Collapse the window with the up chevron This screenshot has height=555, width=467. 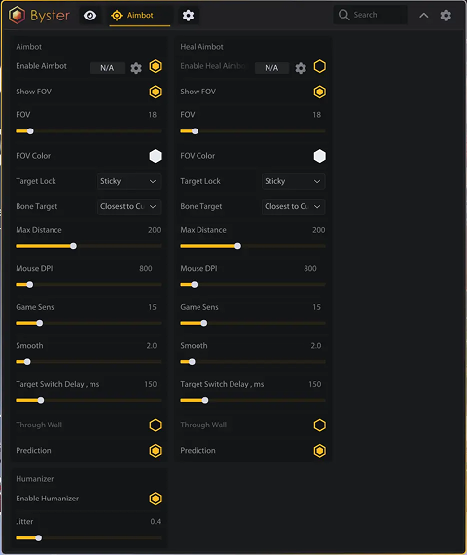pos(424,16)
